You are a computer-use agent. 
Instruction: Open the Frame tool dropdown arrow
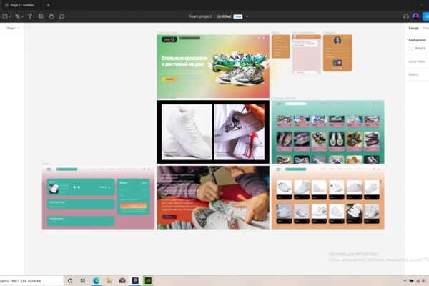click(10, 16)
